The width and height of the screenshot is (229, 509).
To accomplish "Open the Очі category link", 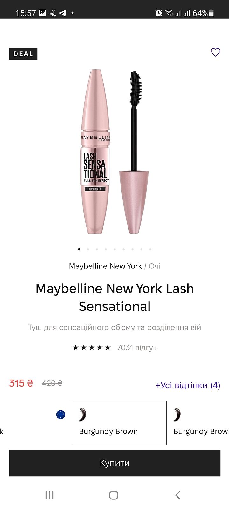I will click(155, 266).
